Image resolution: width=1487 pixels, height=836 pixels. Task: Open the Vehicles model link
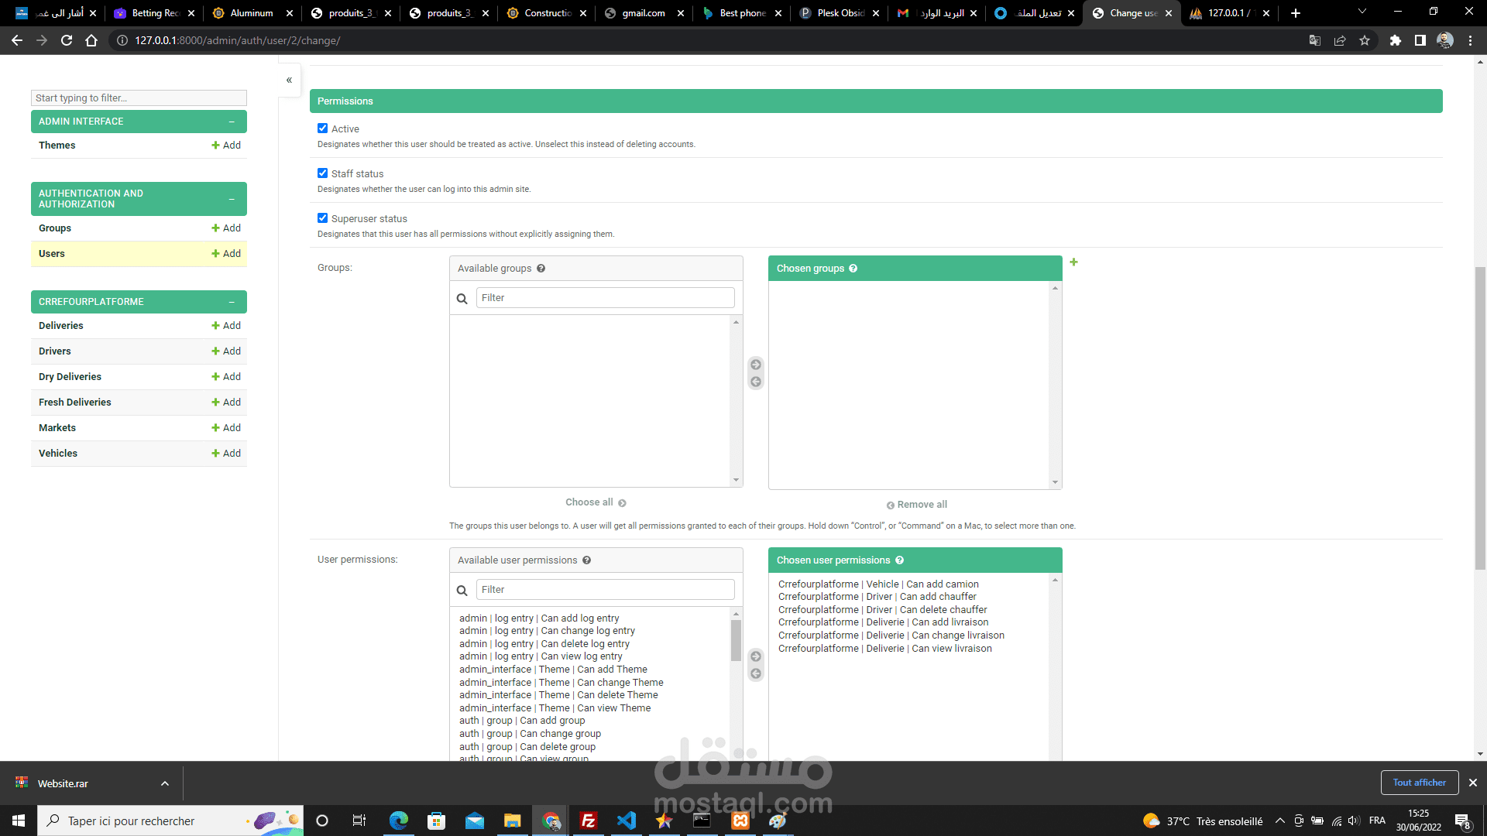click(58, 454)
